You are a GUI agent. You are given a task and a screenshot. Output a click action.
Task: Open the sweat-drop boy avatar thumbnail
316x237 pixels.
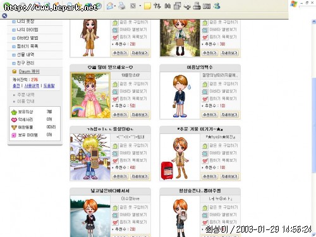(x=180, y=95)
